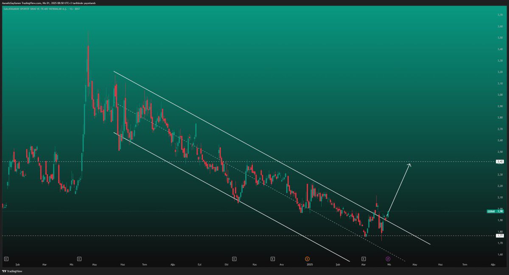The image size is (509, 275).
Task: Click the 2,42 target price label
Action: coord(500,162)
